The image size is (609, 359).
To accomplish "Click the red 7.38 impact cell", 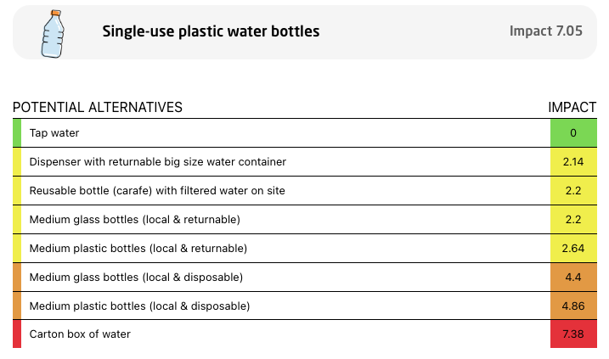I will point(573,334).
